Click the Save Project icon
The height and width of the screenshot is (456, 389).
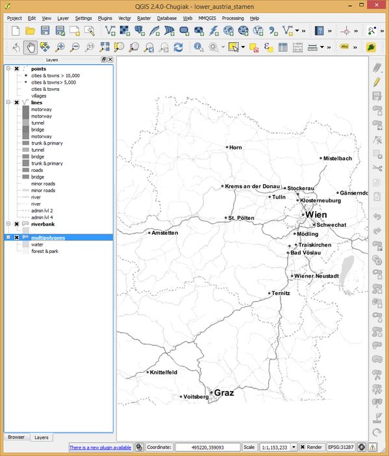click(x=45, y=30)
